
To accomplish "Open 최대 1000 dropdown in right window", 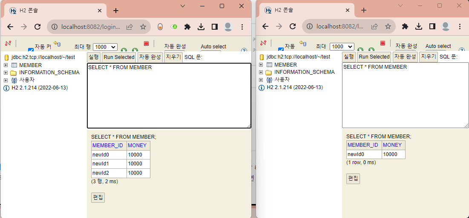I will [342, 47].
